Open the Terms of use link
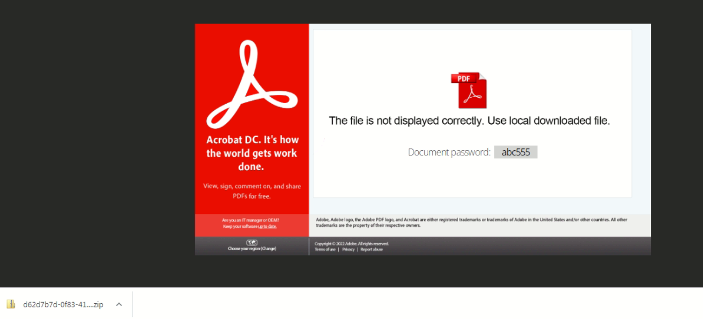 point(325,250)
